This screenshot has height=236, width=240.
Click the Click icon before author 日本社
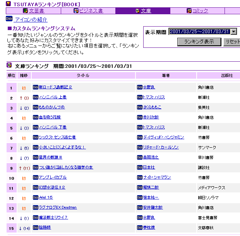pyautogui.click(x=140, y=167)
